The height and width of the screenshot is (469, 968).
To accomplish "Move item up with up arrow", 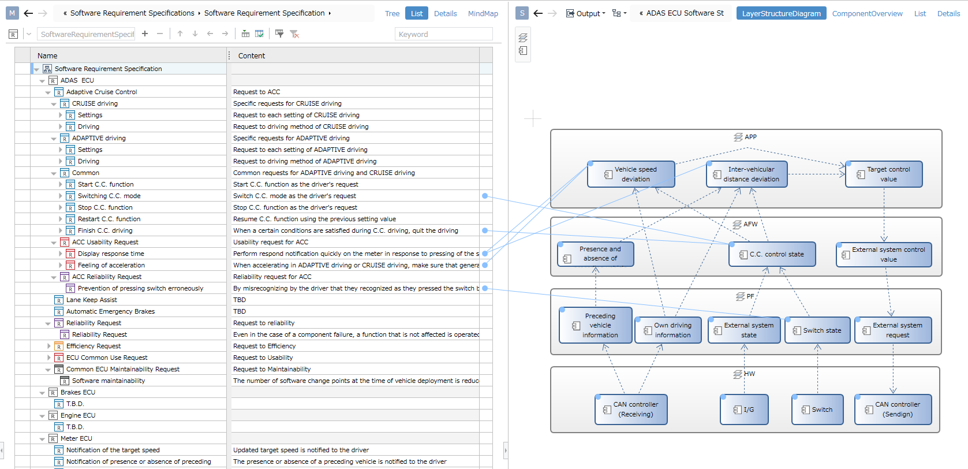I will pyautogui.click(x=180, y=33).
